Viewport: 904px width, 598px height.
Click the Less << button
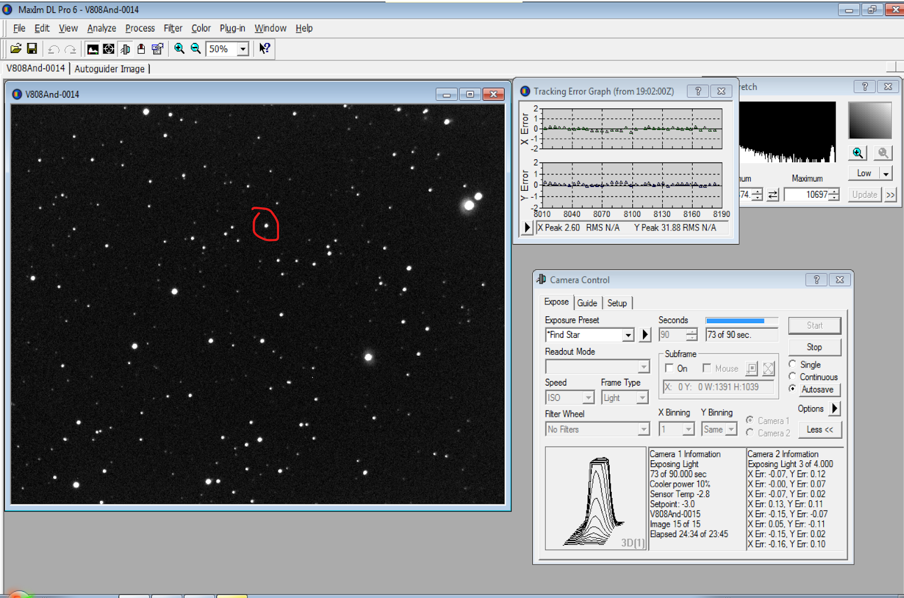point(820,430)
